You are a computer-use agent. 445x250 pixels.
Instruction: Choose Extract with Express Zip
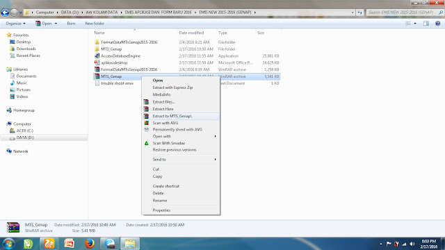click(172, 87)
